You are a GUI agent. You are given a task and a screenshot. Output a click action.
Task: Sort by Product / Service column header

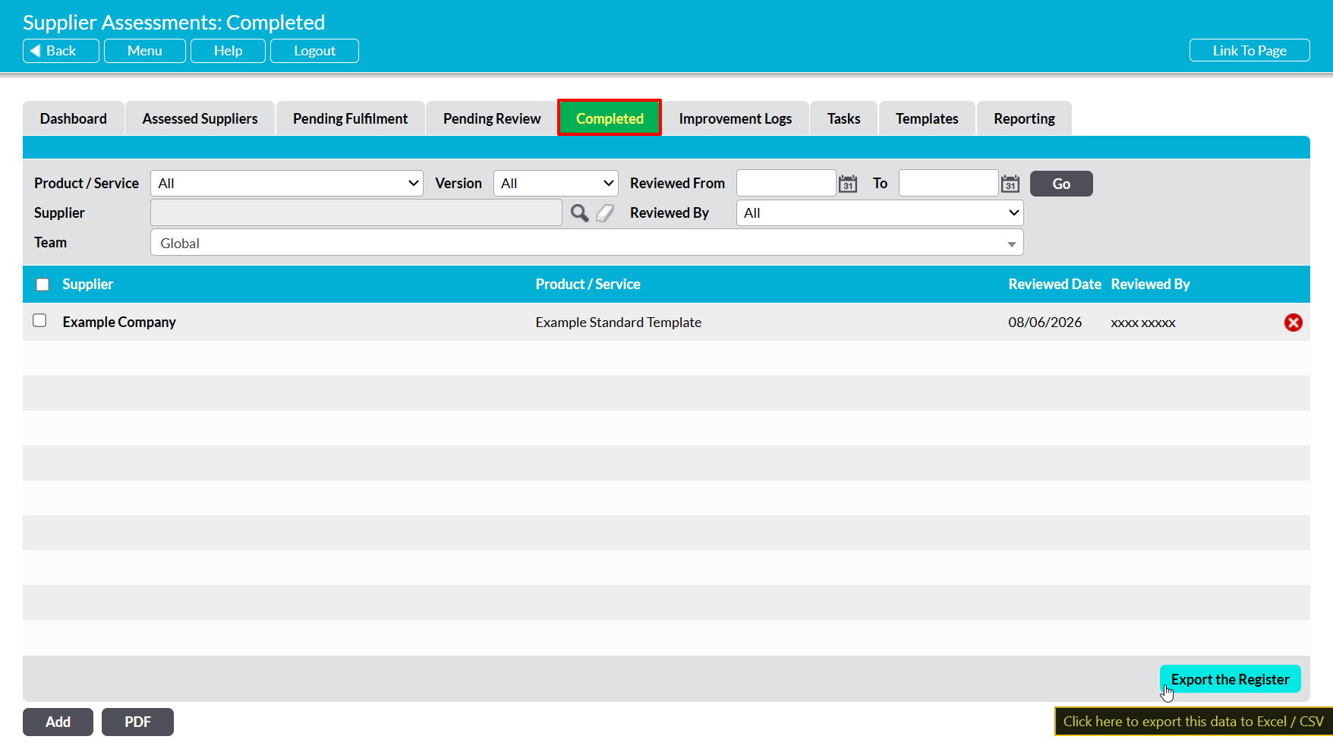588,285
